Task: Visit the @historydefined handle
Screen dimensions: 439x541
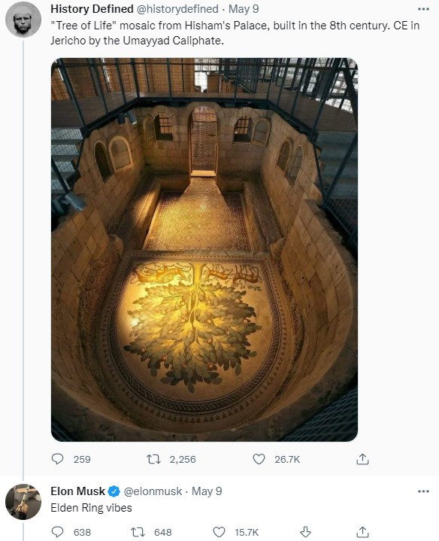Action: [177, 9]
